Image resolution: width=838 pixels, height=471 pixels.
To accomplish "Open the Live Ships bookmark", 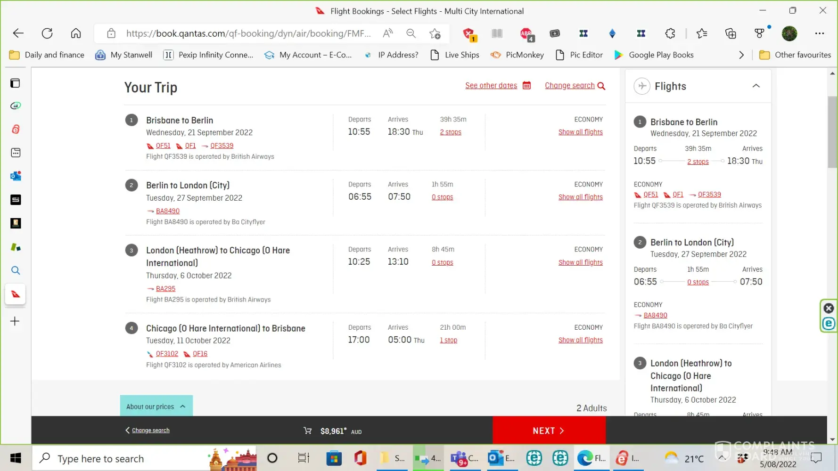I will (x=455, y=55).
